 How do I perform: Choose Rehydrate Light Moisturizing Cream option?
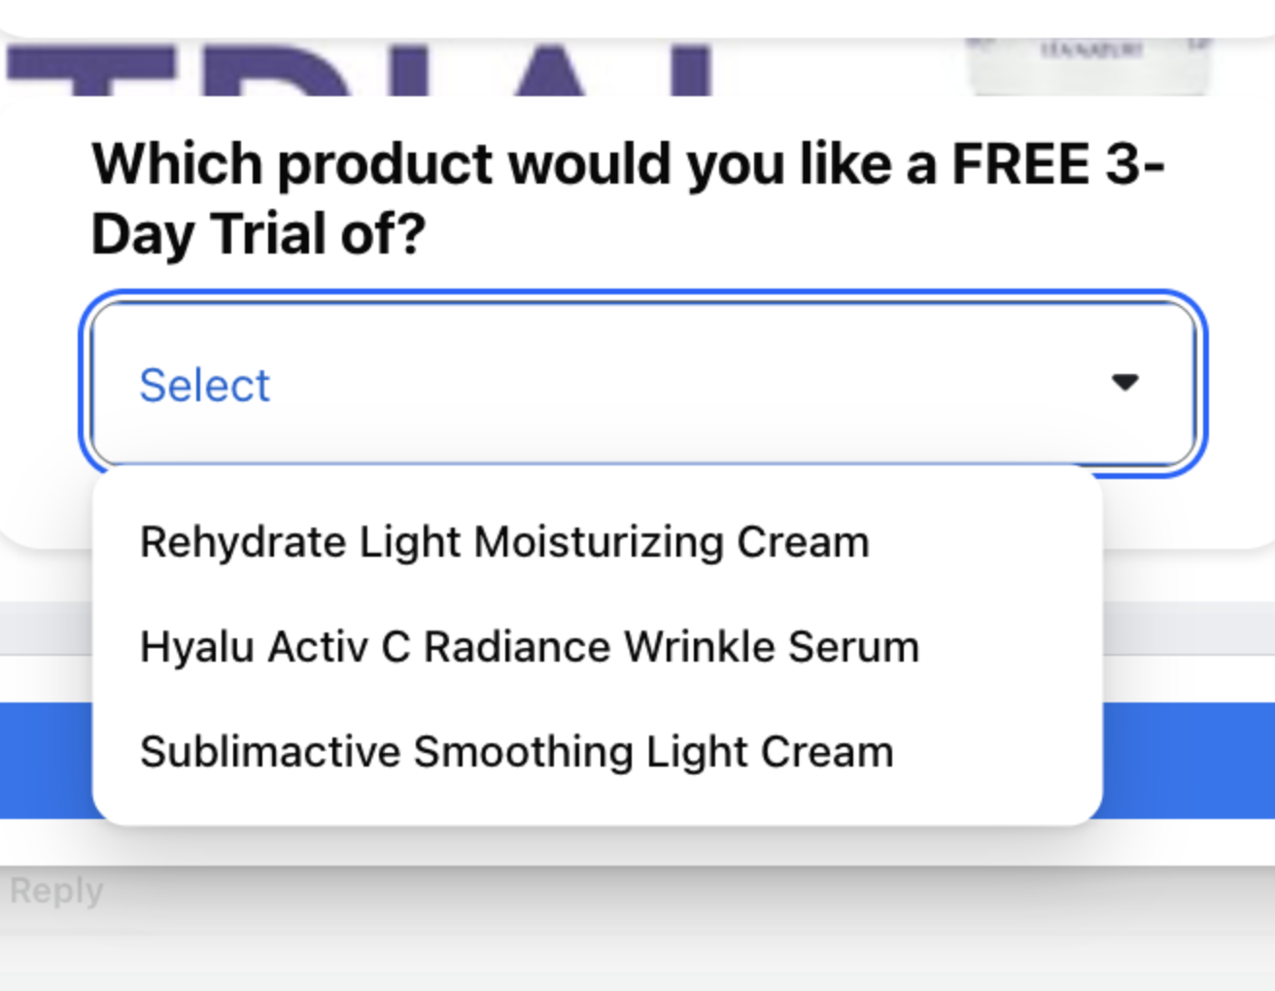(504, 542)
